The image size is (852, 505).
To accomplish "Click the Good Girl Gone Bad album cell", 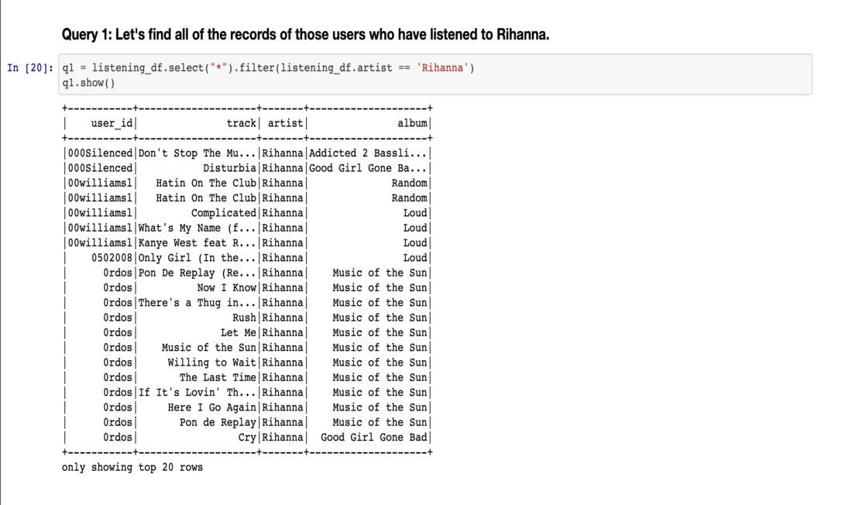I will 374,437.
